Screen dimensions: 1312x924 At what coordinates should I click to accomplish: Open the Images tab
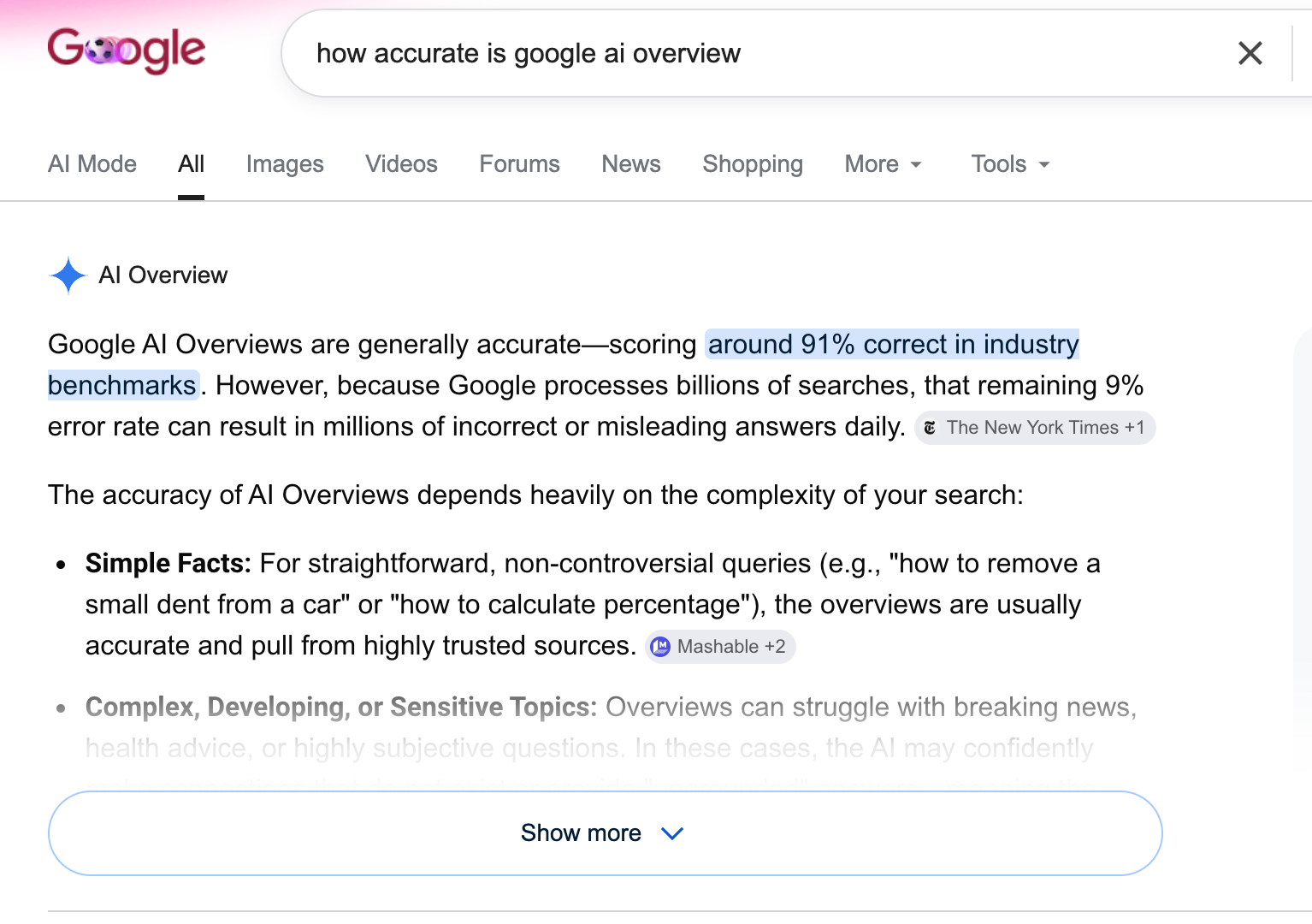coord(285,163)
